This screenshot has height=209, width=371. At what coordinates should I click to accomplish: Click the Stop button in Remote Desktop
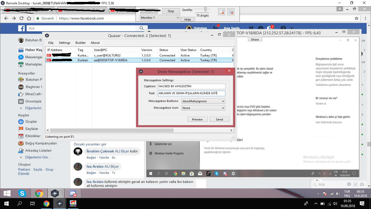coord(171,11)
